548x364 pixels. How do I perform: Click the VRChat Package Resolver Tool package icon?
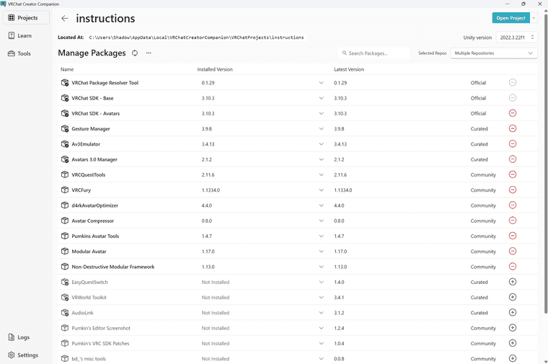coord(65,83)
